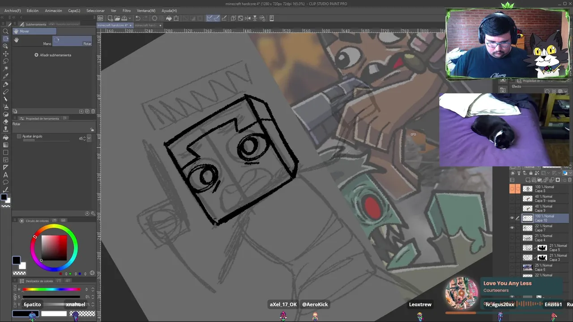Adjust the hue H color slider

click(52, 289)
